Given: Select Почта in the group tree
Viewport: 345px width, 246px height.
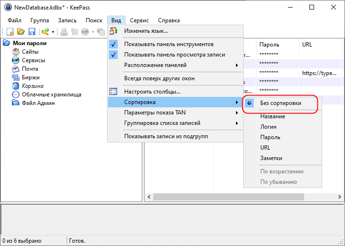Looking at the screenshot, I should [30, 69].
